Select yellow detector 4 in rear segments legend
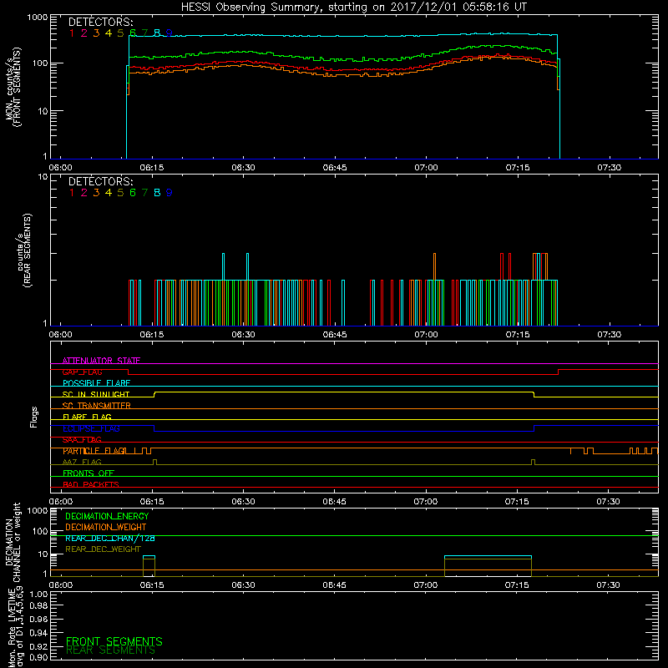Viewport: 668px width, 668px height. point(109,193)
